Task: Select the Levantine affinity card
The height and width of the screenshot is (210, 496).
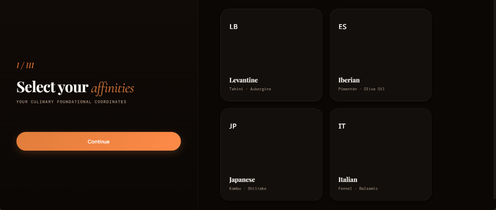Action: [x=271, y=55]
